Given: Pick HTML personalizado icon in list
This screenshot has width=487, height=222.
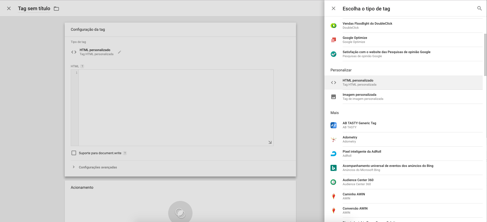Looking at the screenshot, I should pyautogui.click(x=334, y=83).
